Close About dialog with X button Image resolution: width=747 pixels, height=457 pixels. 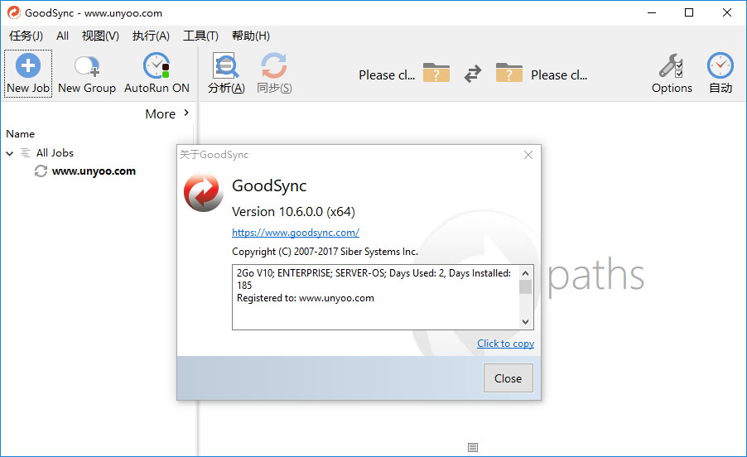[x=528, y=155]
